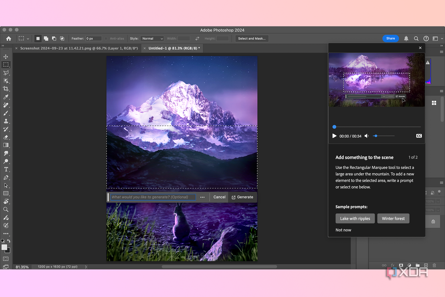The image size is (445, 297).
Task: Toggle closed captions on the video
Action: point(419,136)
